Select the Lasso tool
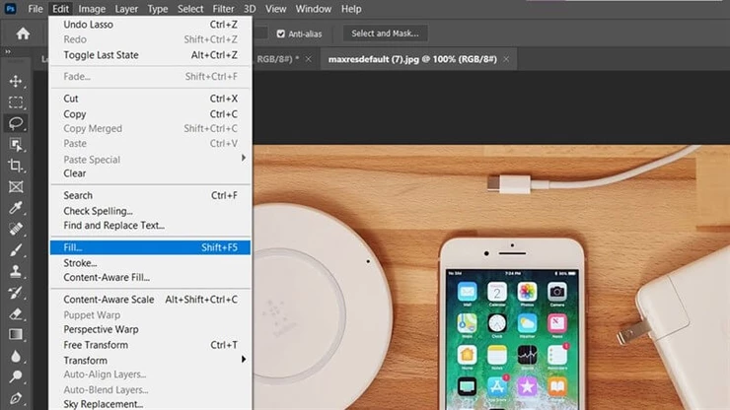The image size is (730, 410). pos(16,123)
